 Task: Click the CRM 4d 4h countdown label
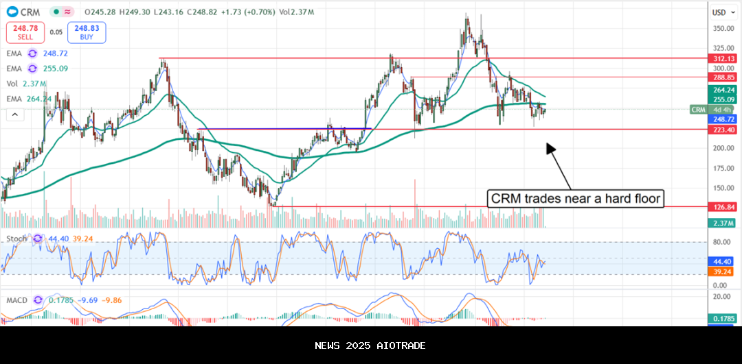(711, 110)
